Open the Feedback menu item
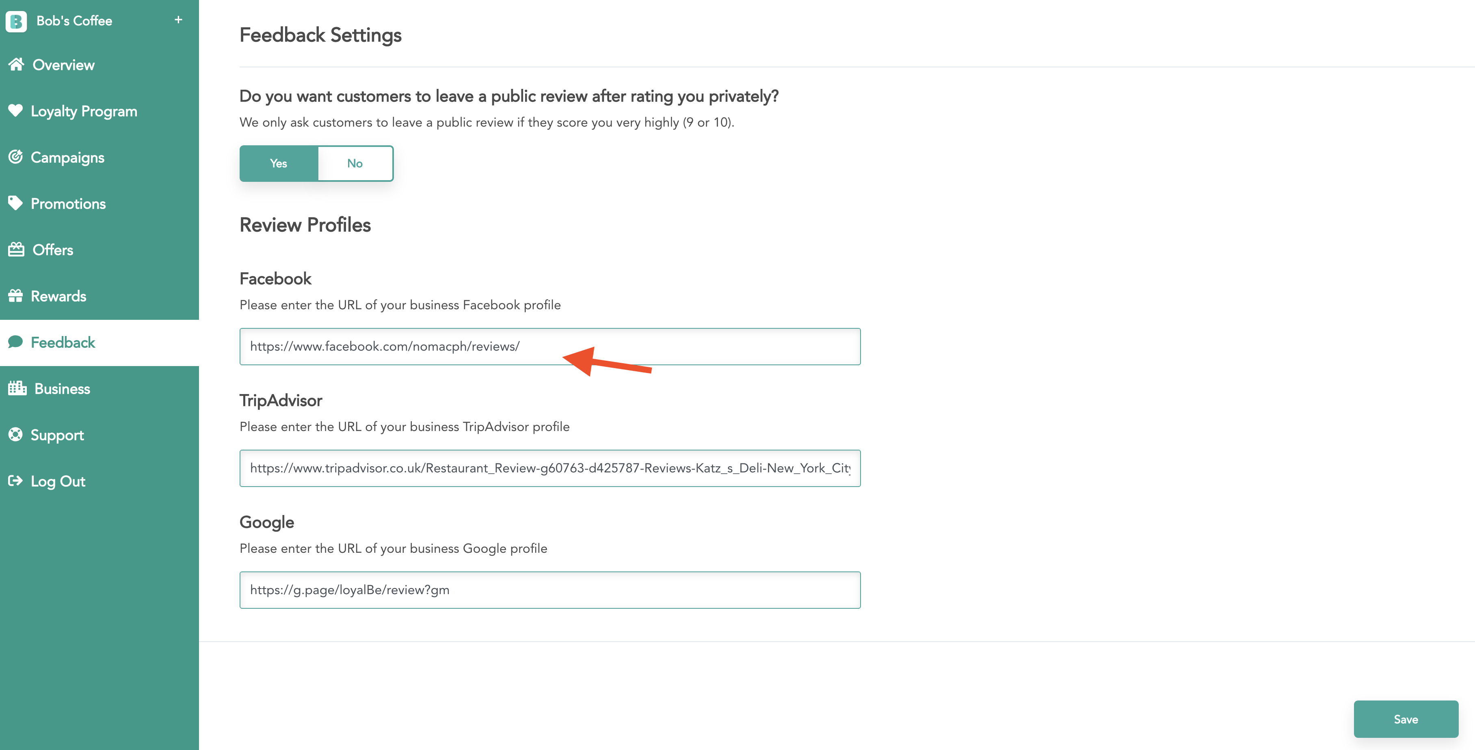1475x750 pixels. pyautogui.click(x=63, y=343)
